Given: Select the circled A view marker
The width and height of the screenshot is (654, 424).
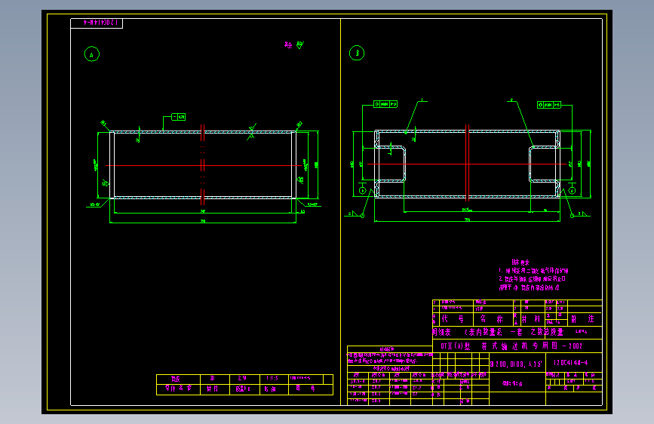Looking at the screenshot, I should point(92,54).
